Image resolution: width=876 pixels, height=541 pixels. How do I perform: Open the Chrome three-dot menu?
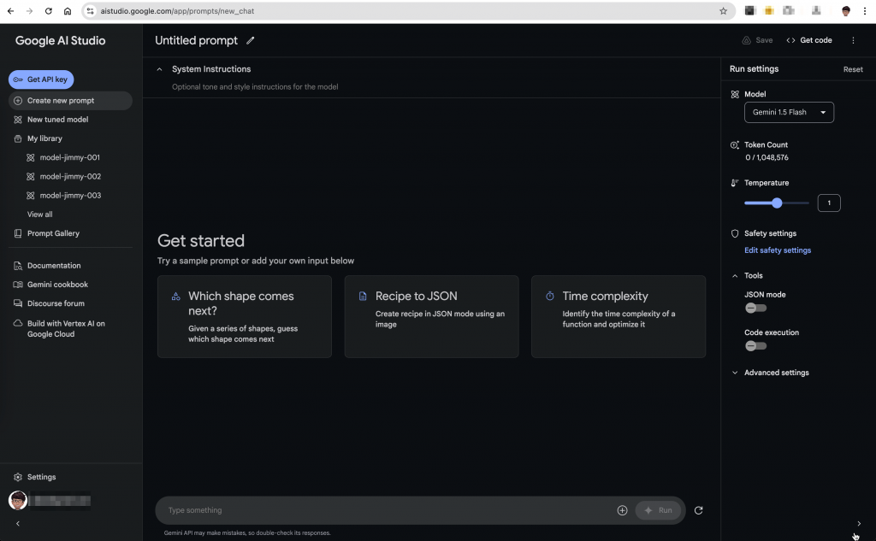click(x=865, y=11)
